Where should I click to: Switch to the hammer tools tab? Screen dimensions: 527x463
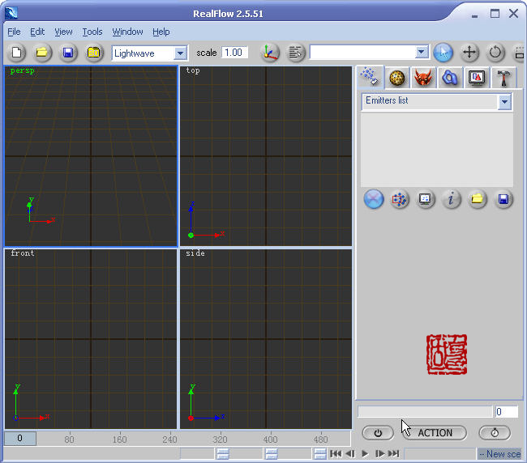(x=503, y=77)
